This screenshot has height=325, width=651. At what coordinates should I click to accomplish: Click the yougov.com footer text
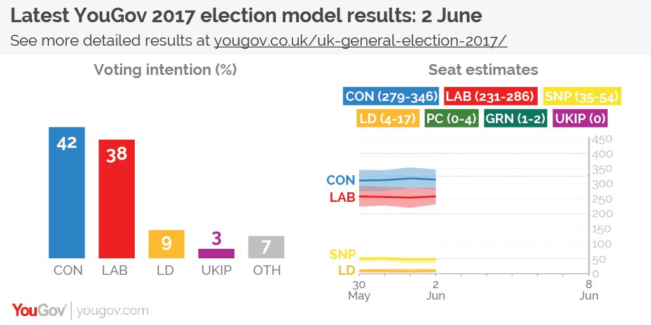(113, 311)
